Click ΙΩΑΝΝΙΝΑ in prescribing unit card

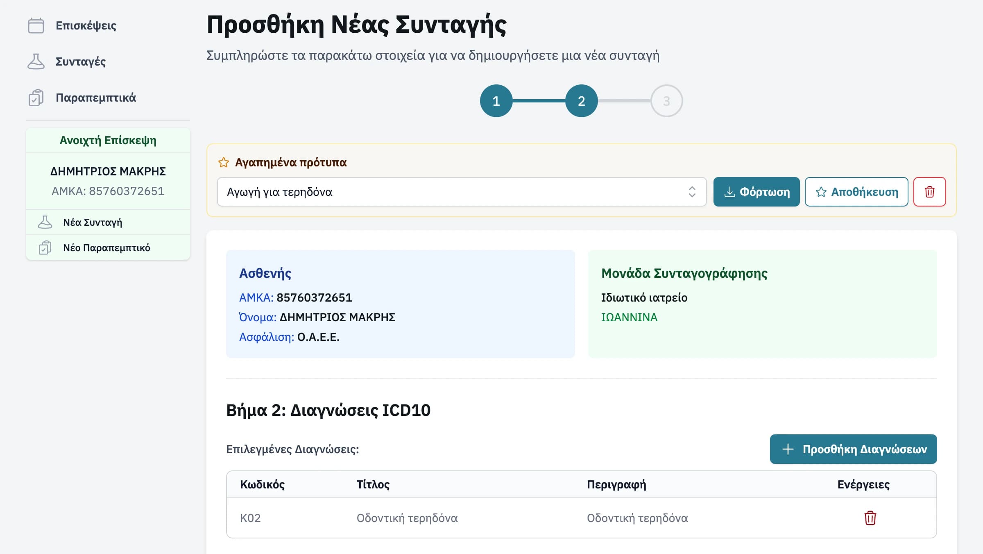629,317
